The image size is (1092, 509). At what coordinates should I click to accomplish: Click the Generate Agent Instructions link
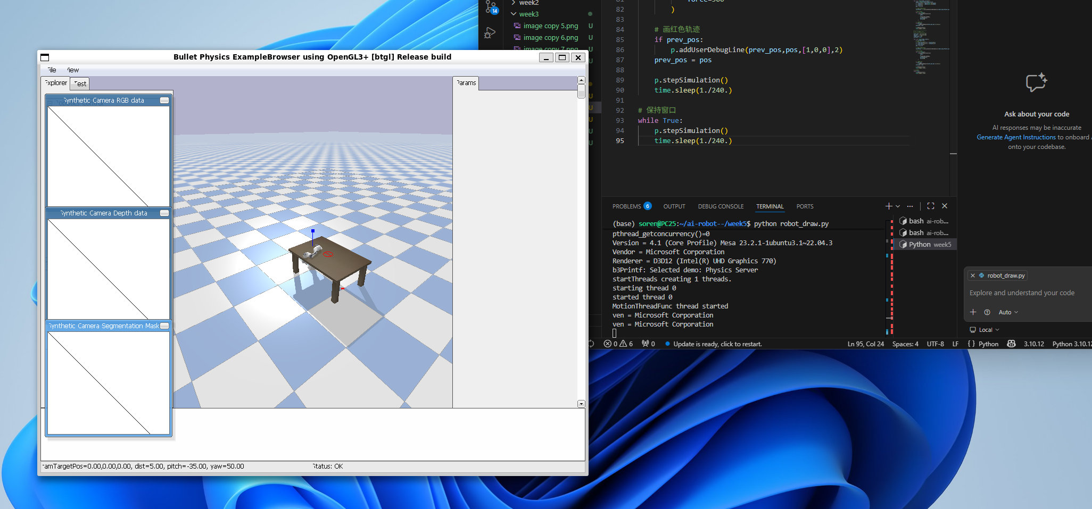tap(1016, 137)
